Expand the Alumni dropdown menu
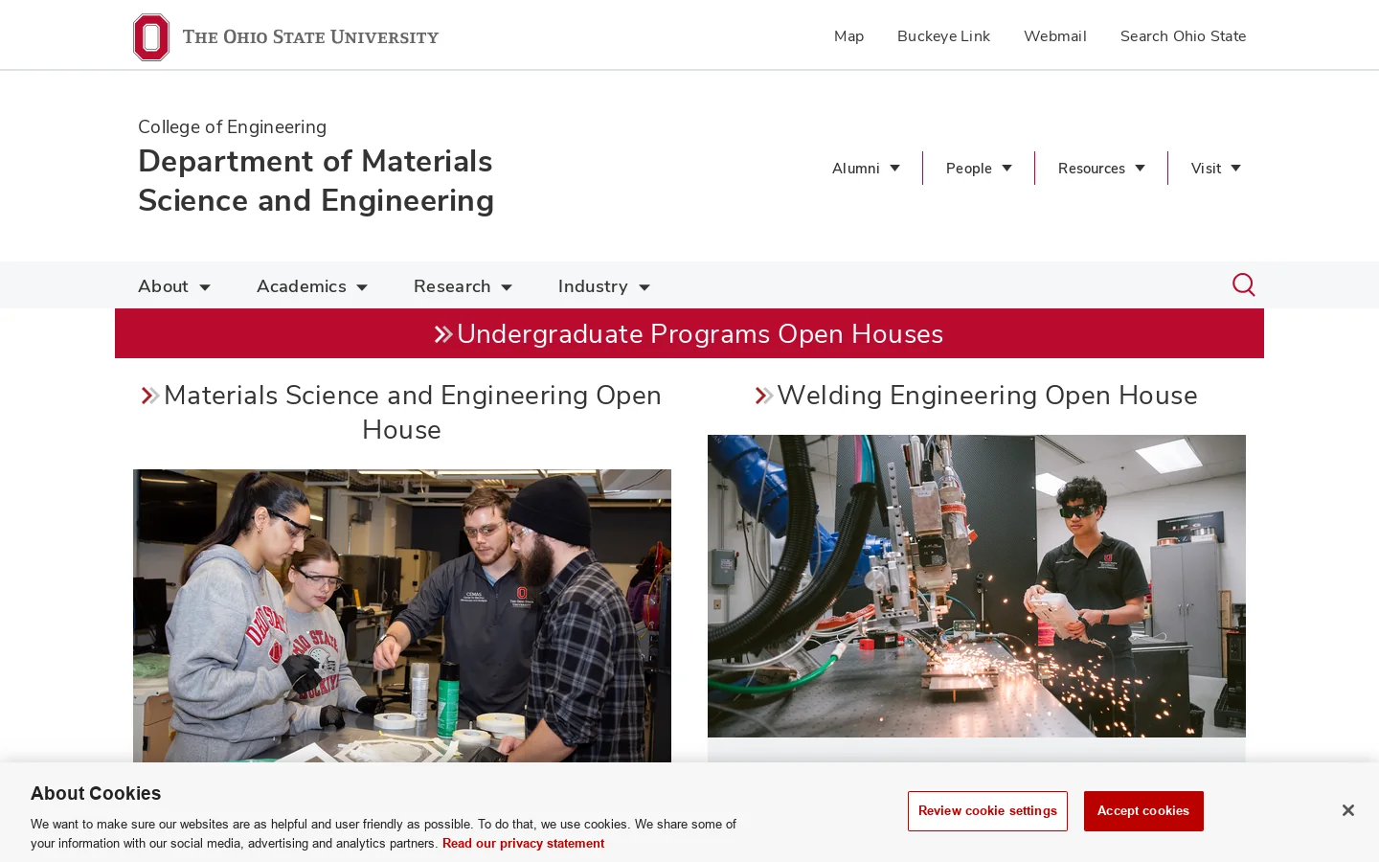This screenshot has width=1379, height=862. pyautogui.click(x=866, y=169)
